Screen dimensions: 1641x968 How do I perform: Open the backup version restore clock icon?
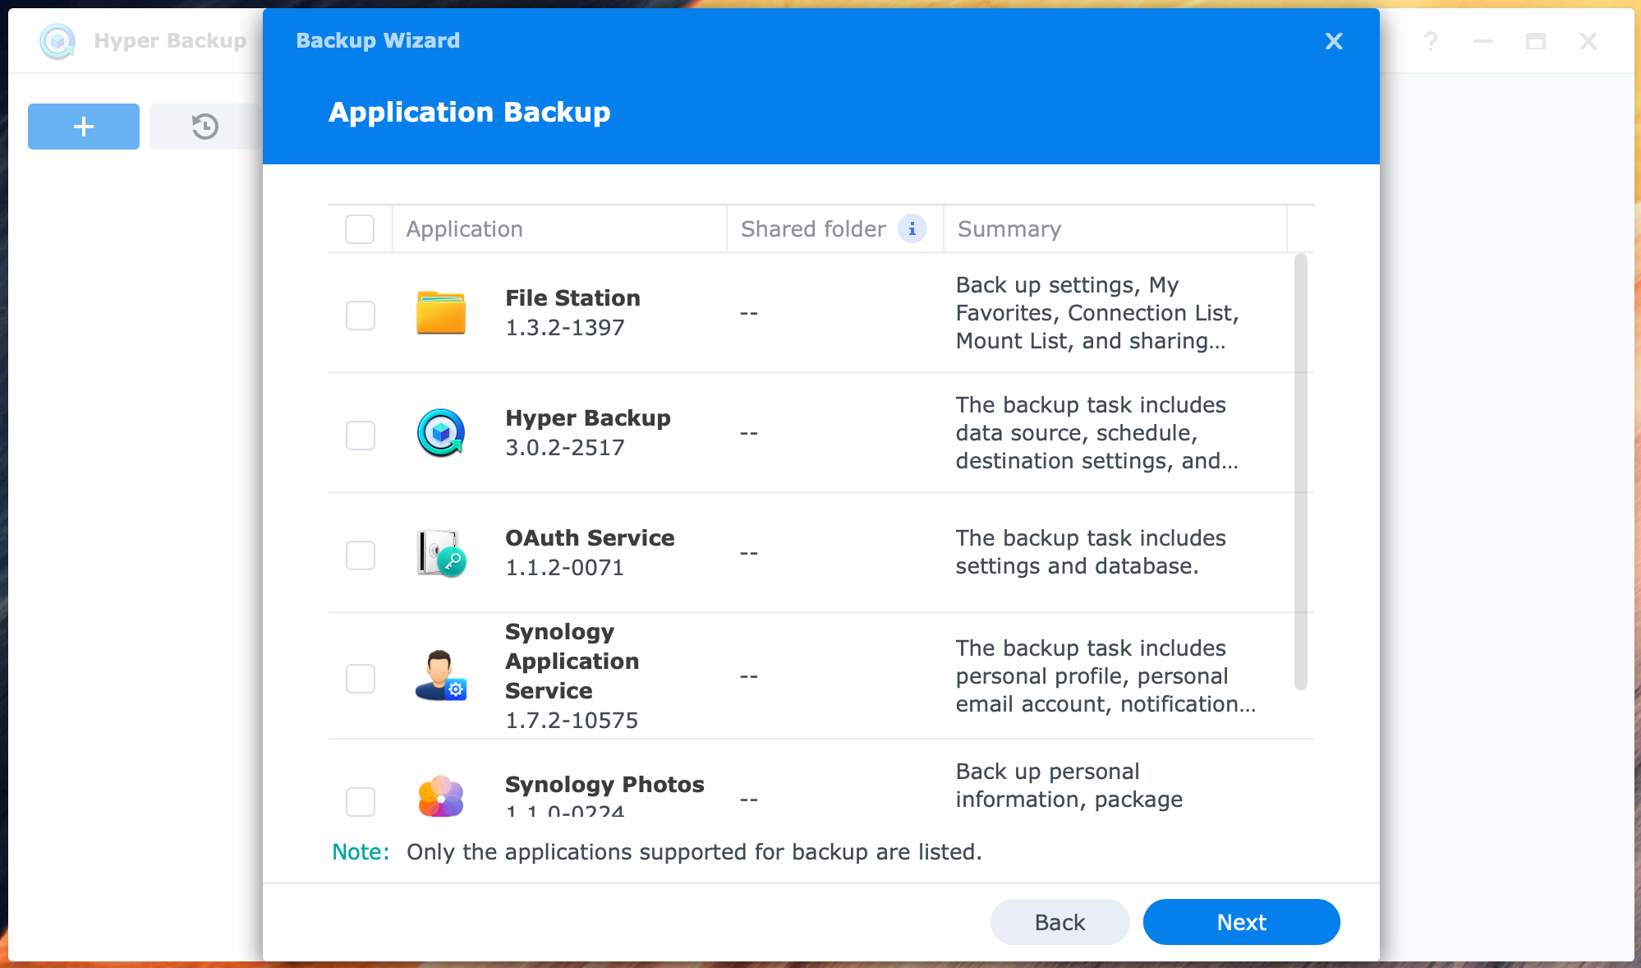coord(205,127)
